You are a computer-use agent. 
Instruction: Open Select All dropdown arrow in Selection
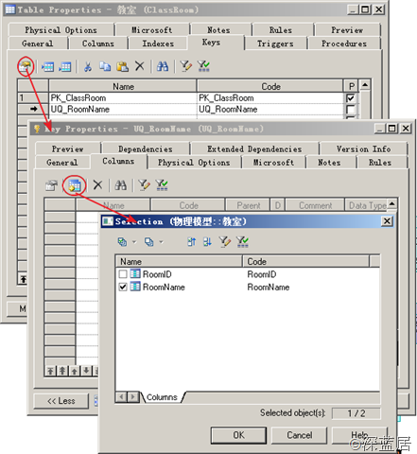point(134,242)
